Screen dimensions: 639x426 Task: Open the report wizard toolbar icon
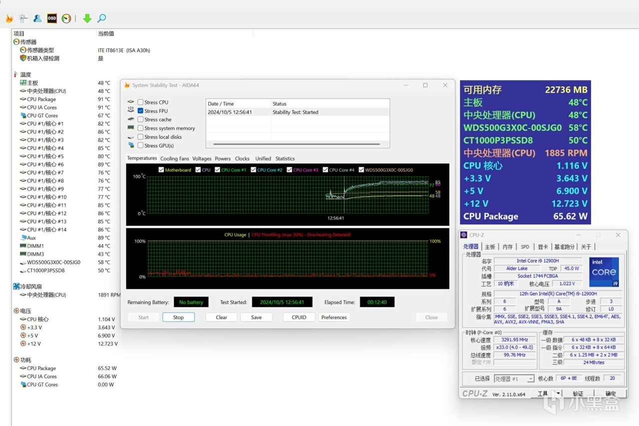click(x=23, y=18)
